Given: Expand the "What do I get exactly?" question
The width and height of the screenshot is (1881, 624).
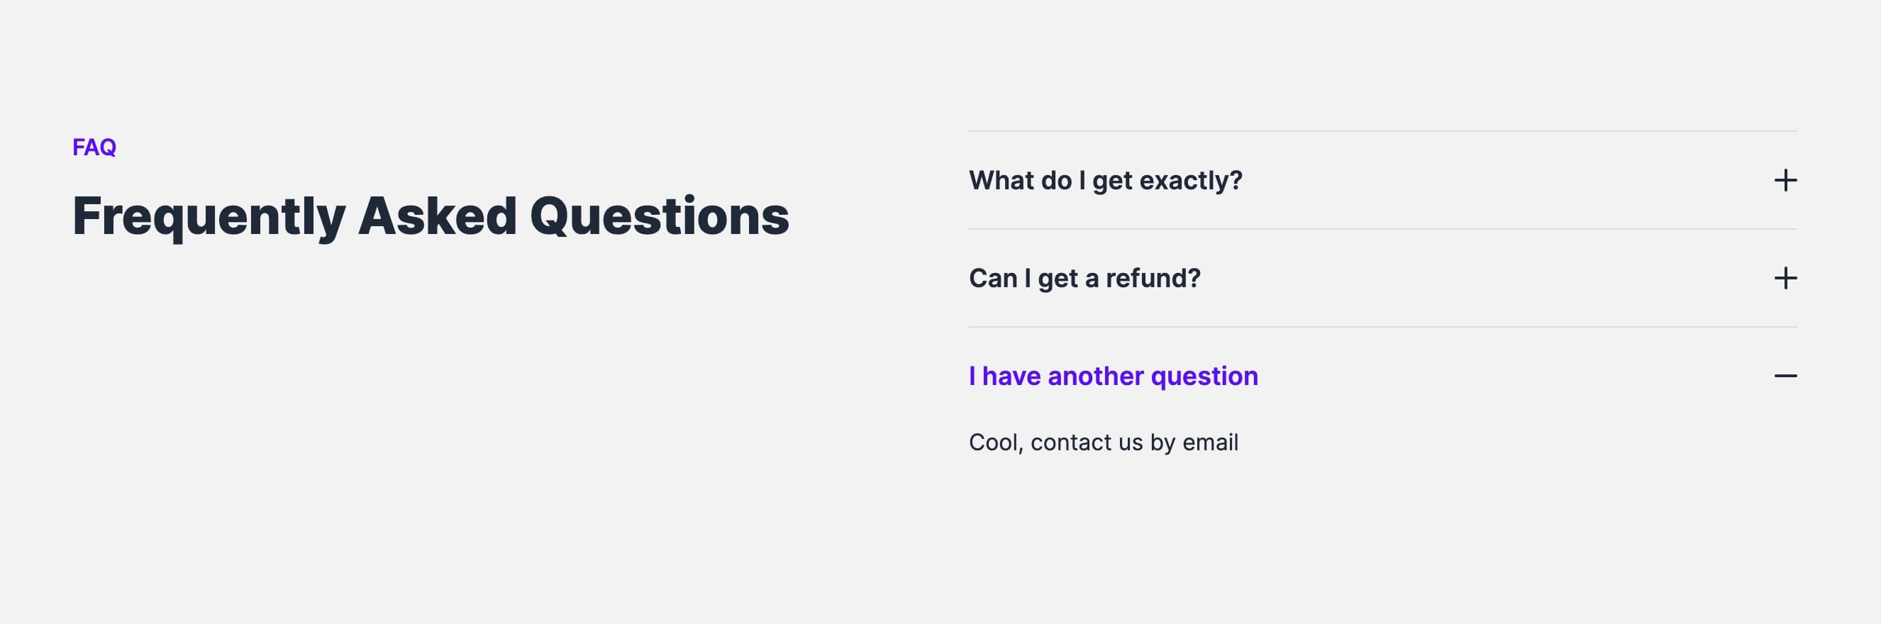Looking at the screenshot, I should tap(1105, 180).
